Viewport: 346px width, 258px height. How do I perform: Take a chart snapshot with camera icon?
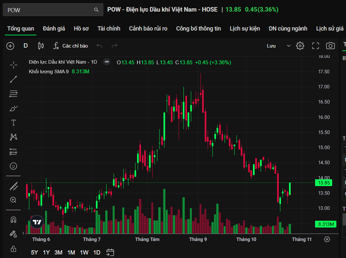point(330,46)
